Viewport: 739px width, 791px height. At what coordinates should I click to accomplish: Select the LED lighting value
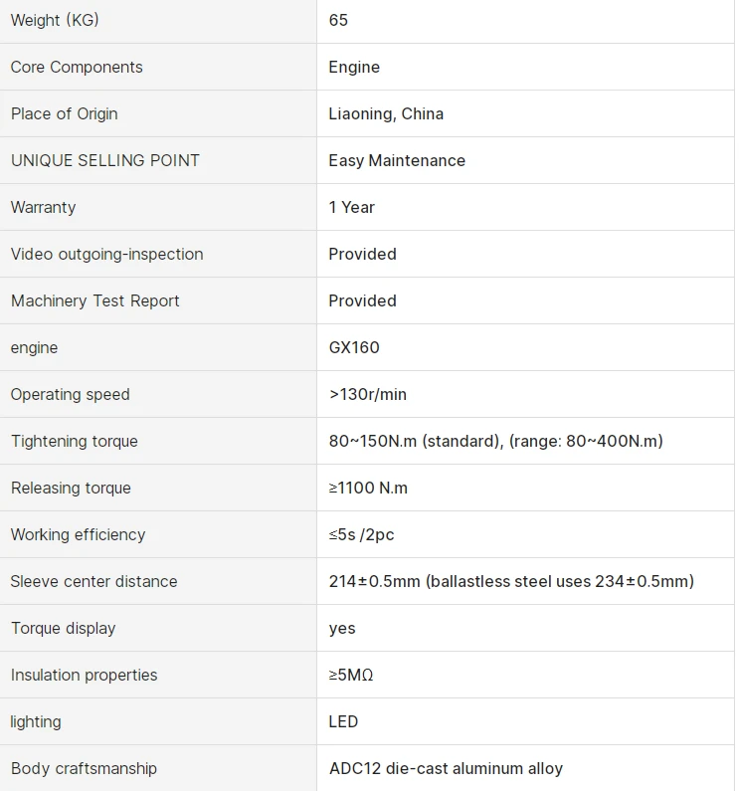pyautogui.click(x=343, y=722)
